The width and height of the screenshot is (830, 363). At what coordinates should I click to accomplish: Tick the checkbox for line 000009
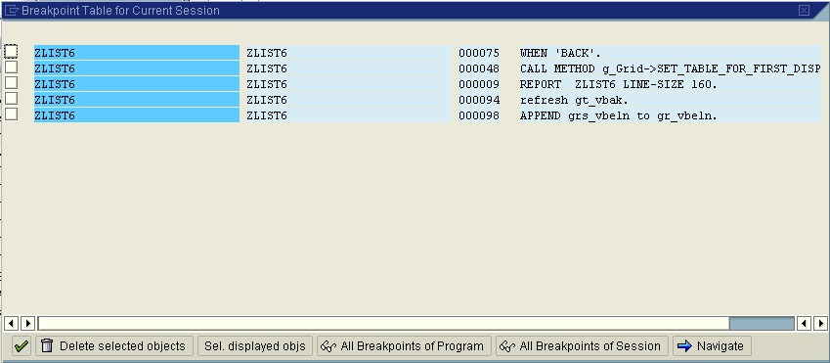coord(11,82)
